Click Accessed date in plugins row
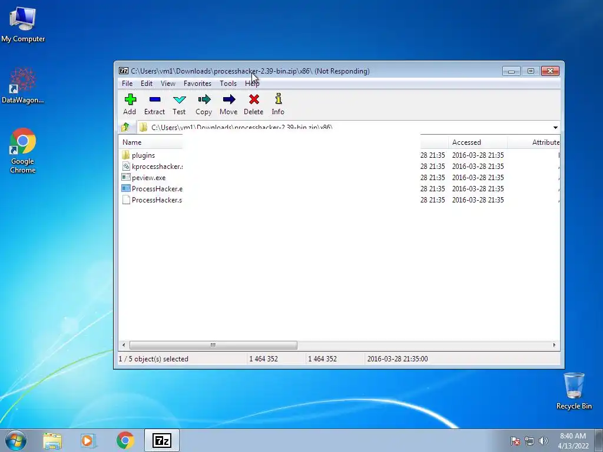 (x=478, y=155)
